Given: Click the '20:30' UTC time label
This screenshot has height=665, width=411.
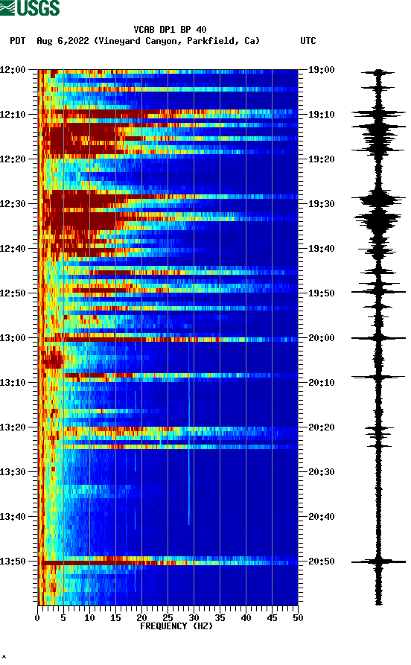Looking at the screenshot, I should (322, 472).
